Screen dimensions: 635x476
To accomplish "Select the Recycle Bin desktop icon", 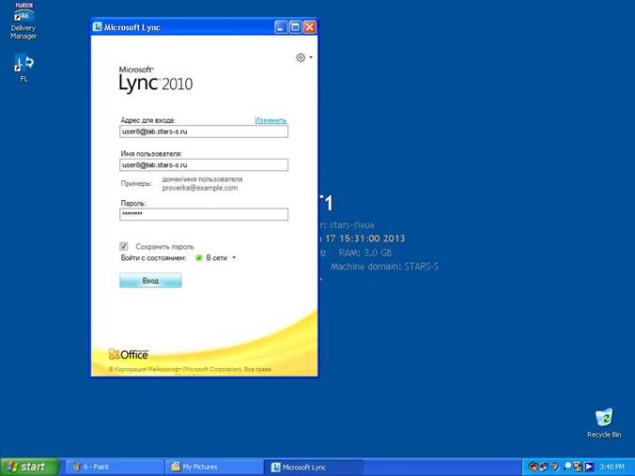I will pyautogui.click(x=604, y=423).
